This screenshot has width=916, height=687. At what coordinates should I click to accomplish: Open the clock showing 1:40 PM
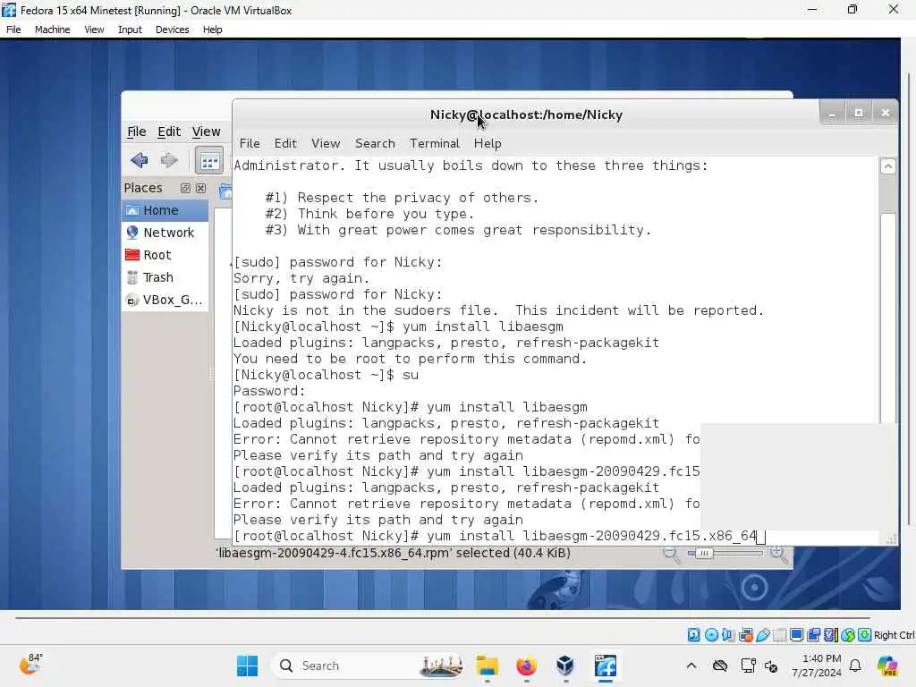(817, 666)
